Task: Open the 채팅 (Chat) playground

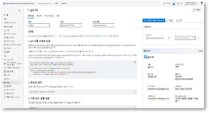Action: 7,30
